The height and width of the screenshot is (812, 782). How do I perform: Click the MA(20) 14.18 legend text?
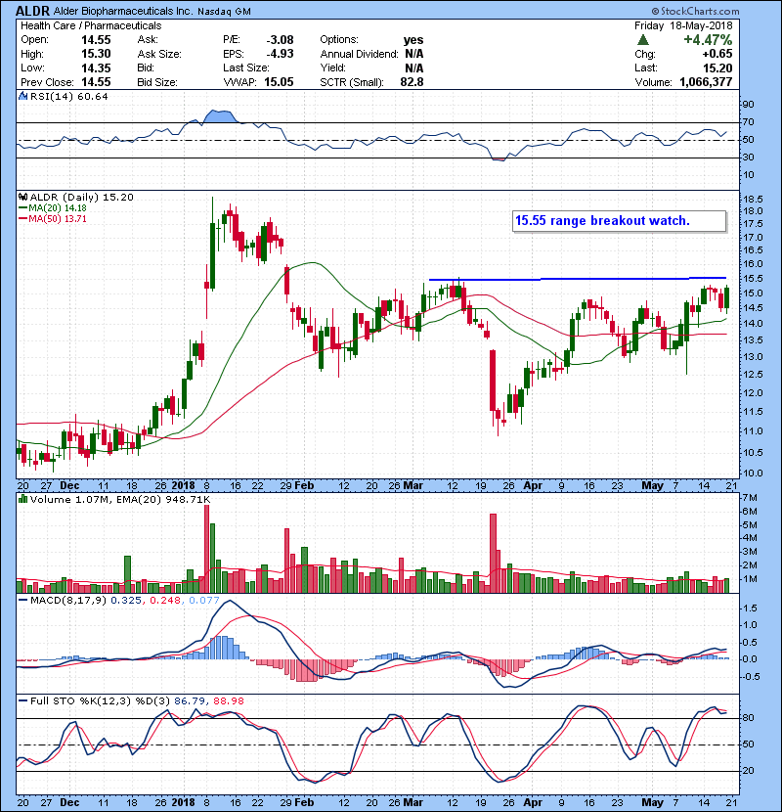(x=58, y=208)
